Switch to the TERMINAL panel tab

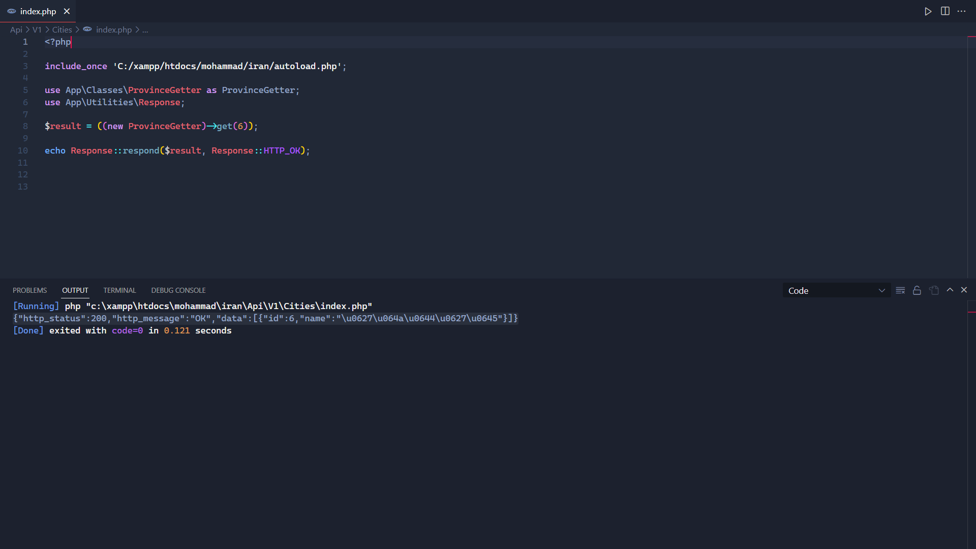point(119,290)
